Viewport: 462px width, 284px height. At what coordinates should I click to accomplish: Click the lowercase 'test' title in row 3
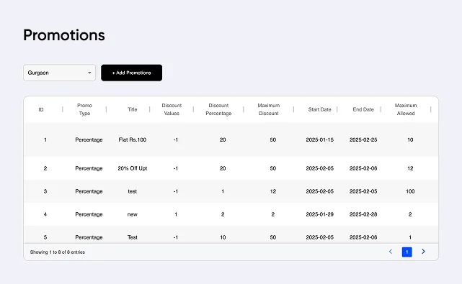133,191
